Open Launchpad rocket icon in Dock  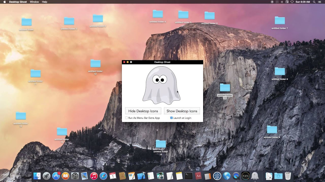pos(46,176)
